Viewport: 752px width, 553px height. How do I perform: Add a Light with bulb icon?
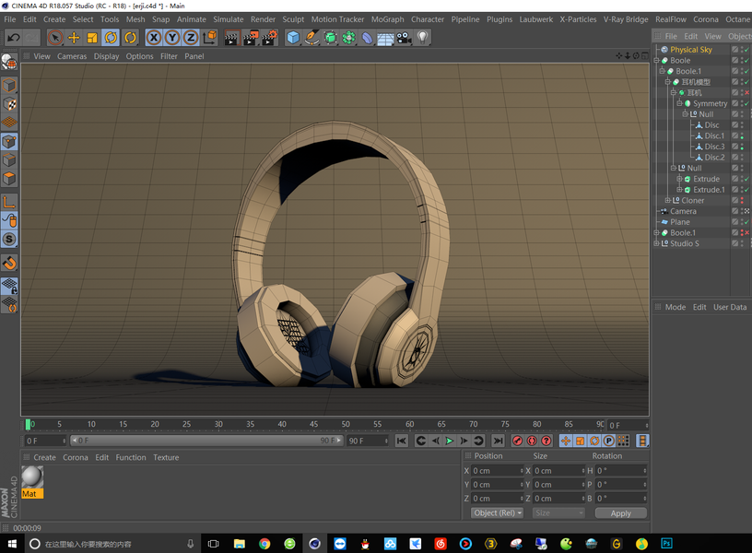point(422,38)
